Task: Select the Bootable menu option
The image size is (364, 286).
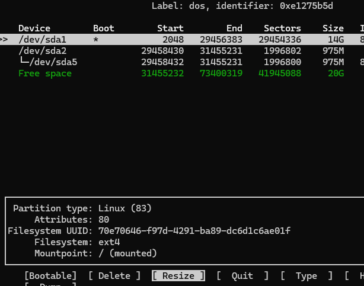Action: pos(50,276)
